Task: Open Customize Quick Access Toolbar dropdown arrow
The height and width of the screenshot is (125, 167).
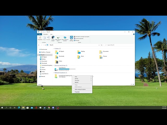Action: (45, 32)
